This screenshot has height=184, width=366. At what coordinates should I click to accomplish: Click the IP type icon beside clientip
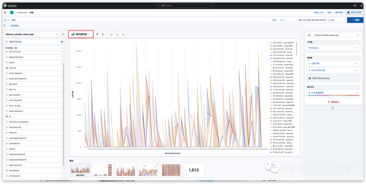point(7,68)
